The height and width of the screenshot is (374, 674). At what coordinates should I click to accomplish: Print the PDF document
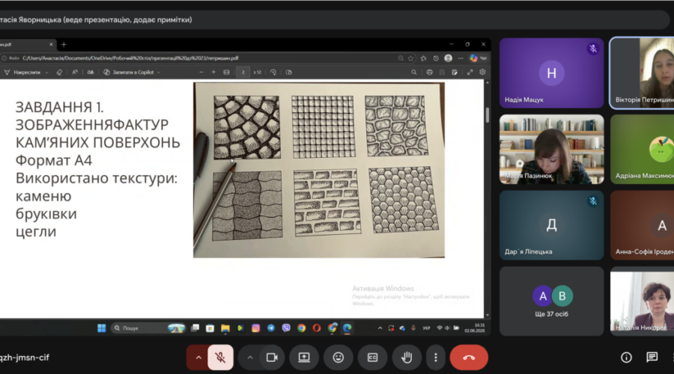tap(429, 72)
